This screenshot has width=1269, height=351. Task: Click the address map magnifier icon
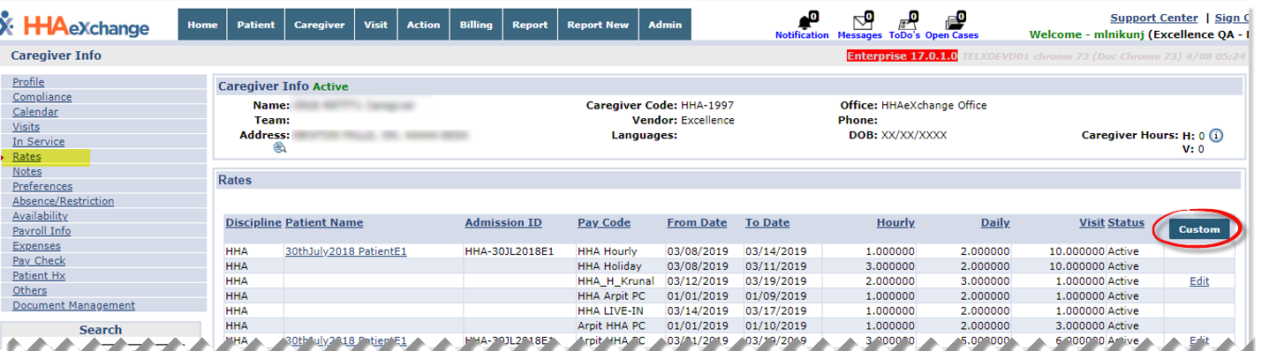click(280, 148)
